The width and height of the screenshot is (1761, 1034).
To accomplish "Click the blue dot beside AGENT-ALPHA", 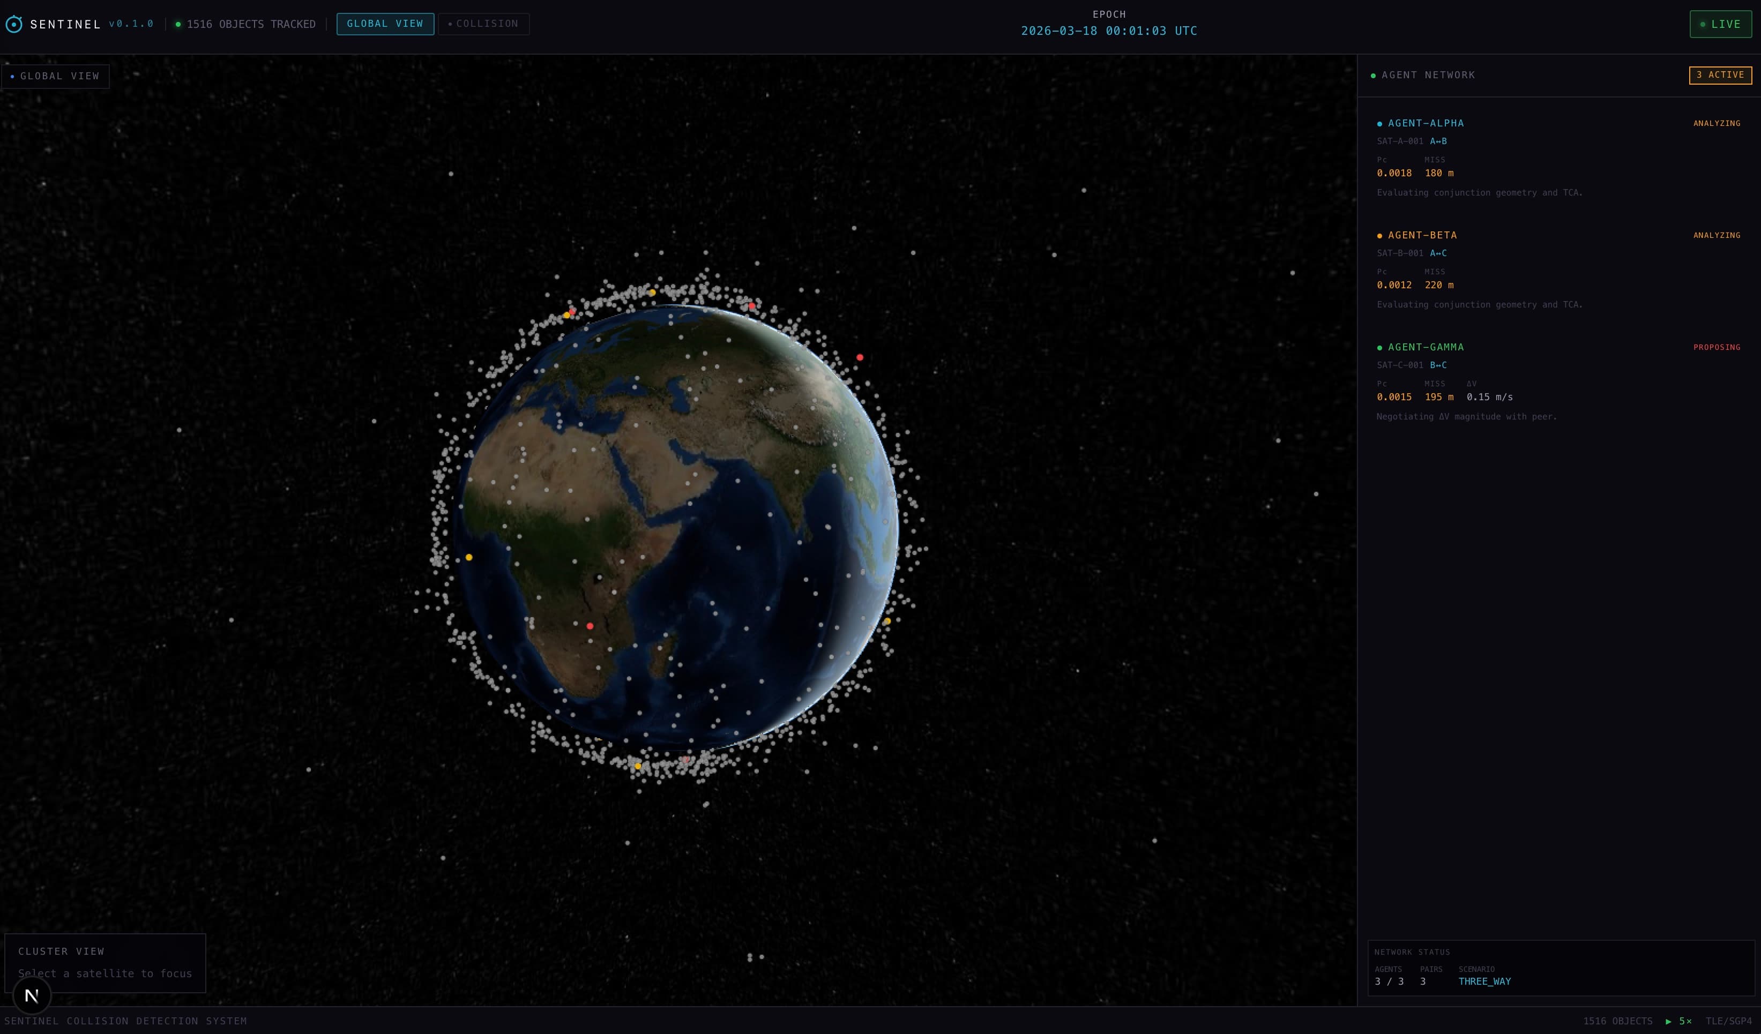I will (1379, 124).
